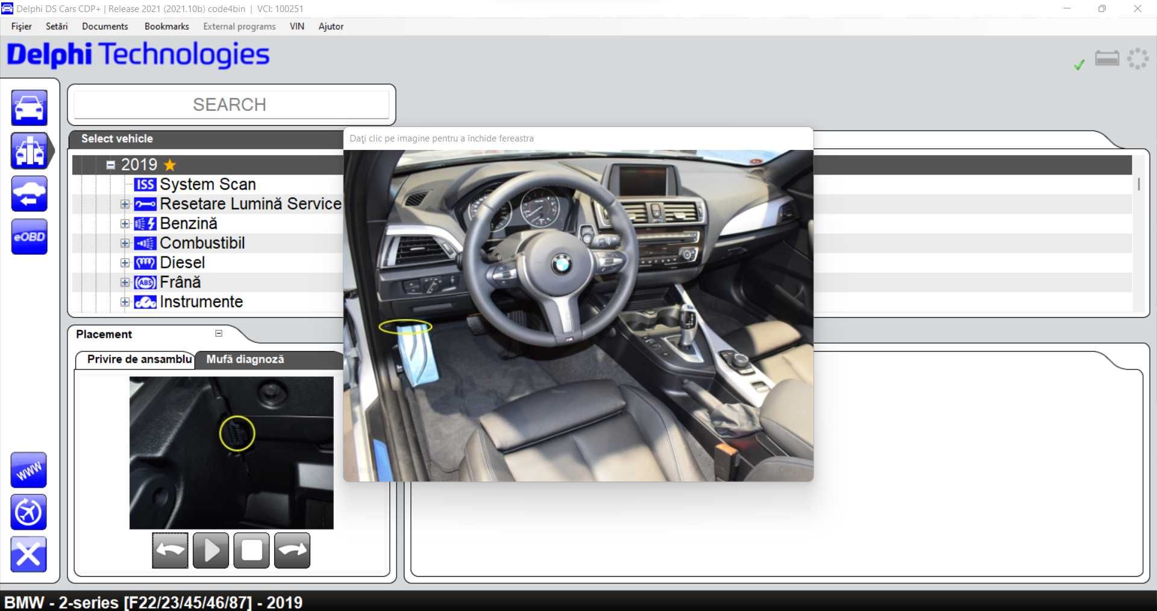Click the OBD connector placement thumbnail
This screenshot has width=1157, height=611.
pyautogui.click(x=231, y=453)
